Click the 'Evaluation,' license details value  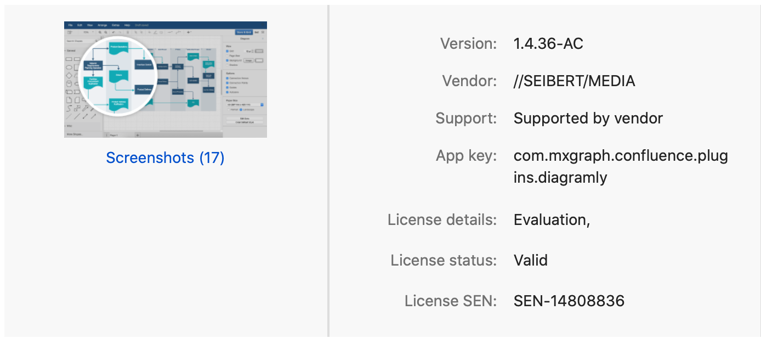[x=552, y=219]
